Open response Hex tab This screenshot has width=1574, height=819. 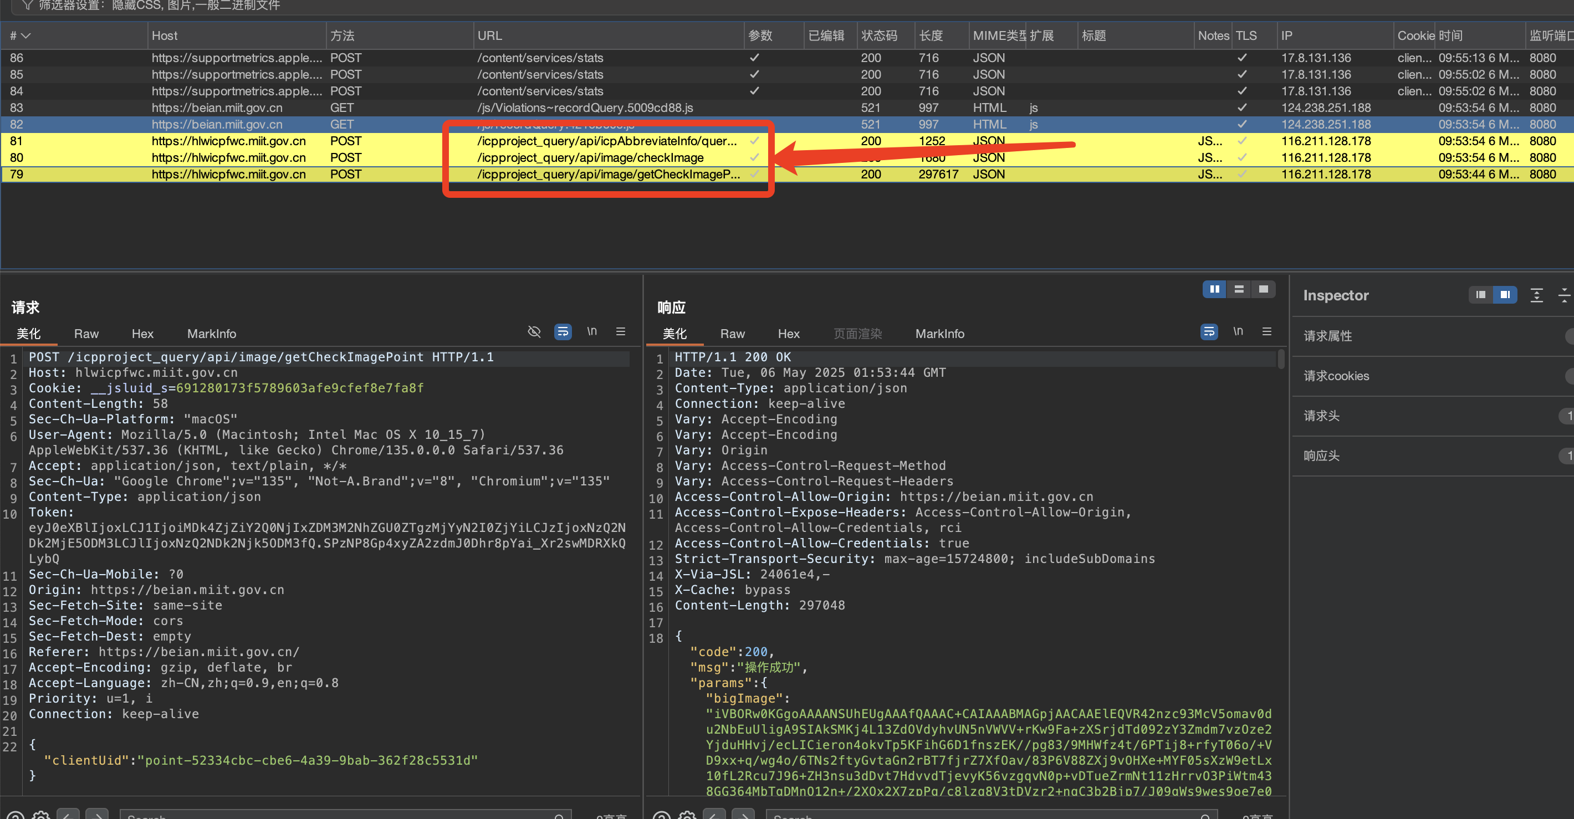pos(788,334)
